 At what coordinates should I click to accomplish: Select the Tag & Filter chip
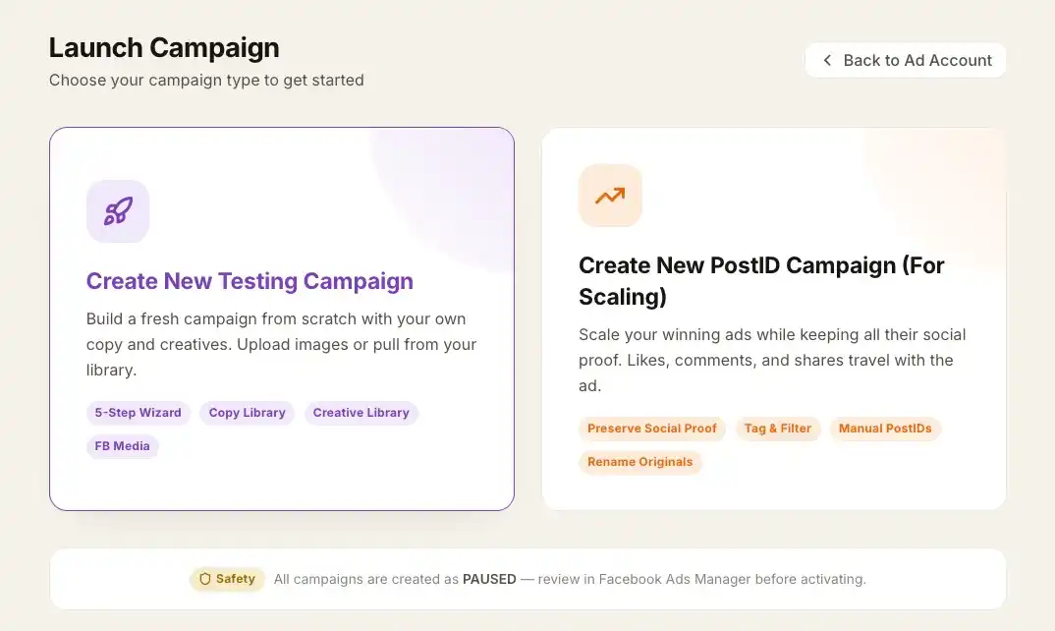(778, 429)
